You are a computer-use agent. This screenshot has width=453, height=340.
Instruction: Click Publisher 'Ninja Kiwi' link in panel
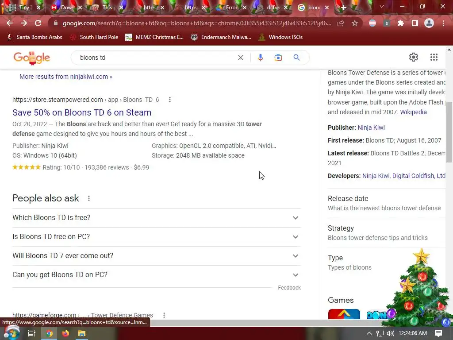click(x=371, y=127)
